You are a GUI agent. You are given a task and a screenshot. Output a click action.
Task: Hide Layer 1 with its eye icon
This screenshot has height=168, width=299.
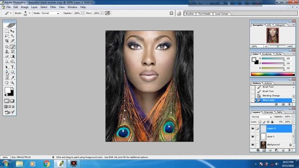pyautogui.click(x=253, y=137)
